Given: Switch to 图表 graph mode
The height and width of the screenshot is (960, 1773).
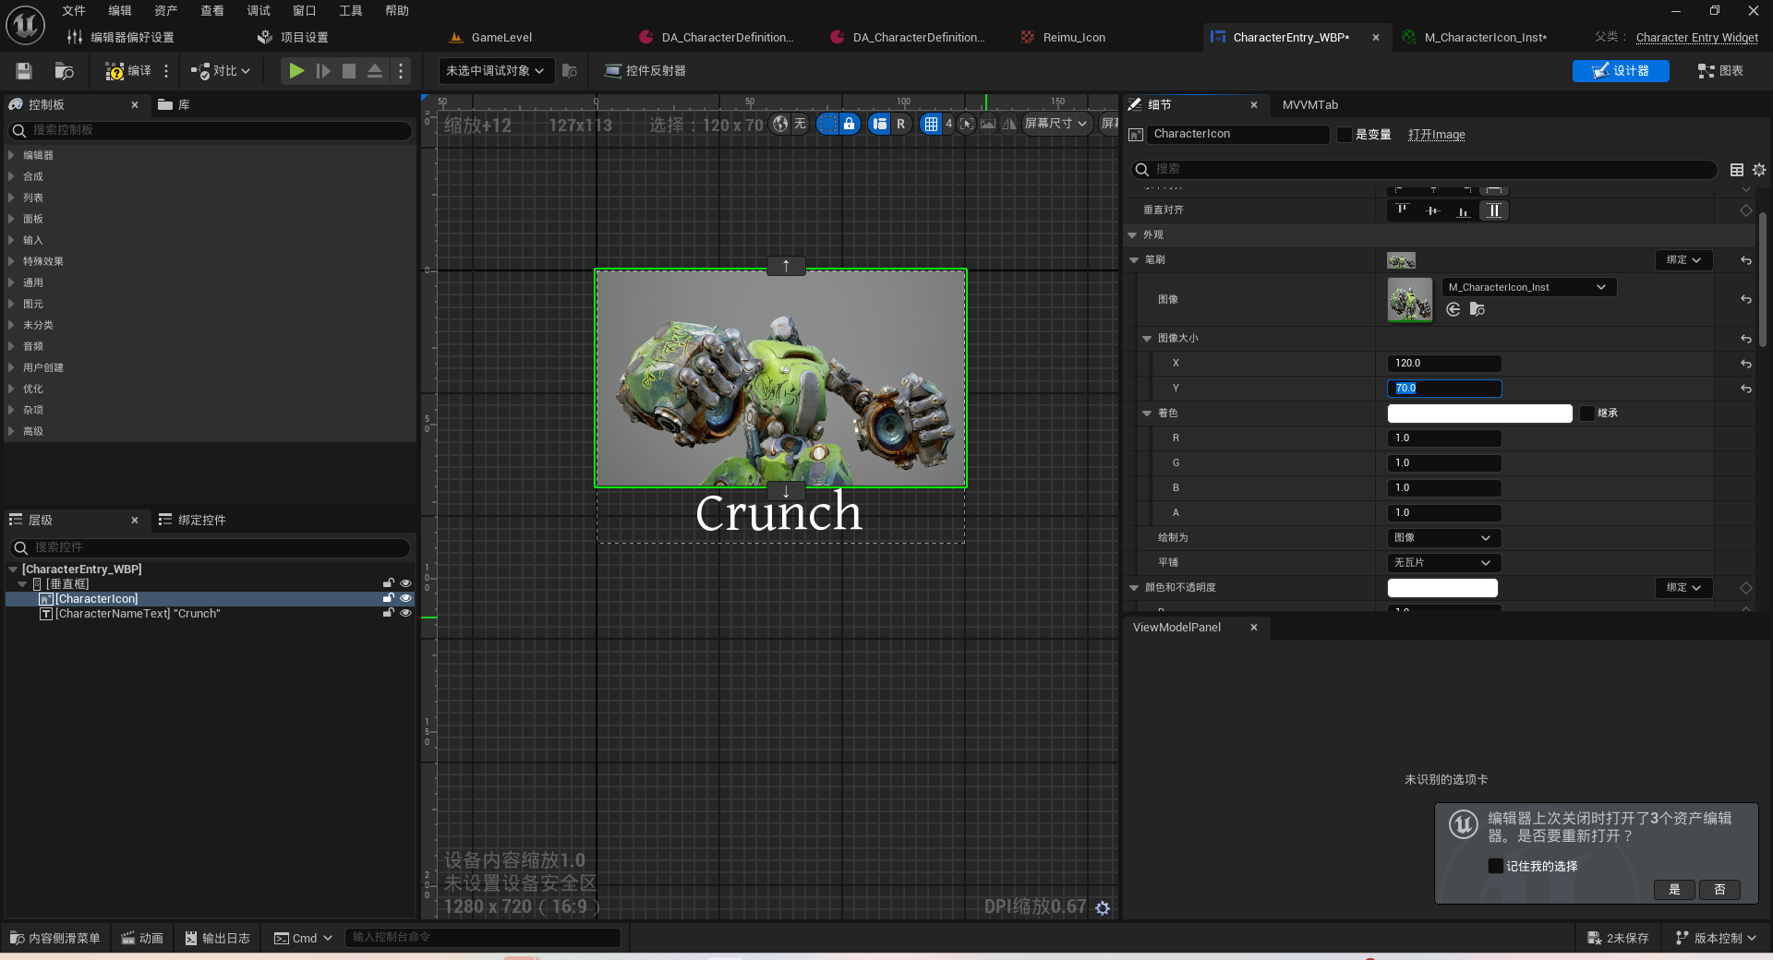Looking at the screenshot, I should pyautogui.click(x=1721, y=71).
